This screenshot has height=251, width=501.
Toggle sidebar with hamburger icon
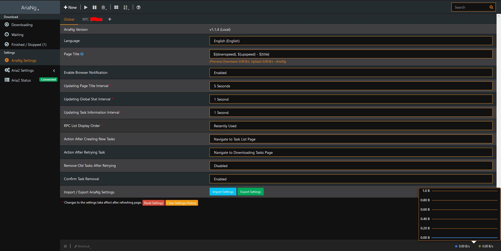click(65, 246)
